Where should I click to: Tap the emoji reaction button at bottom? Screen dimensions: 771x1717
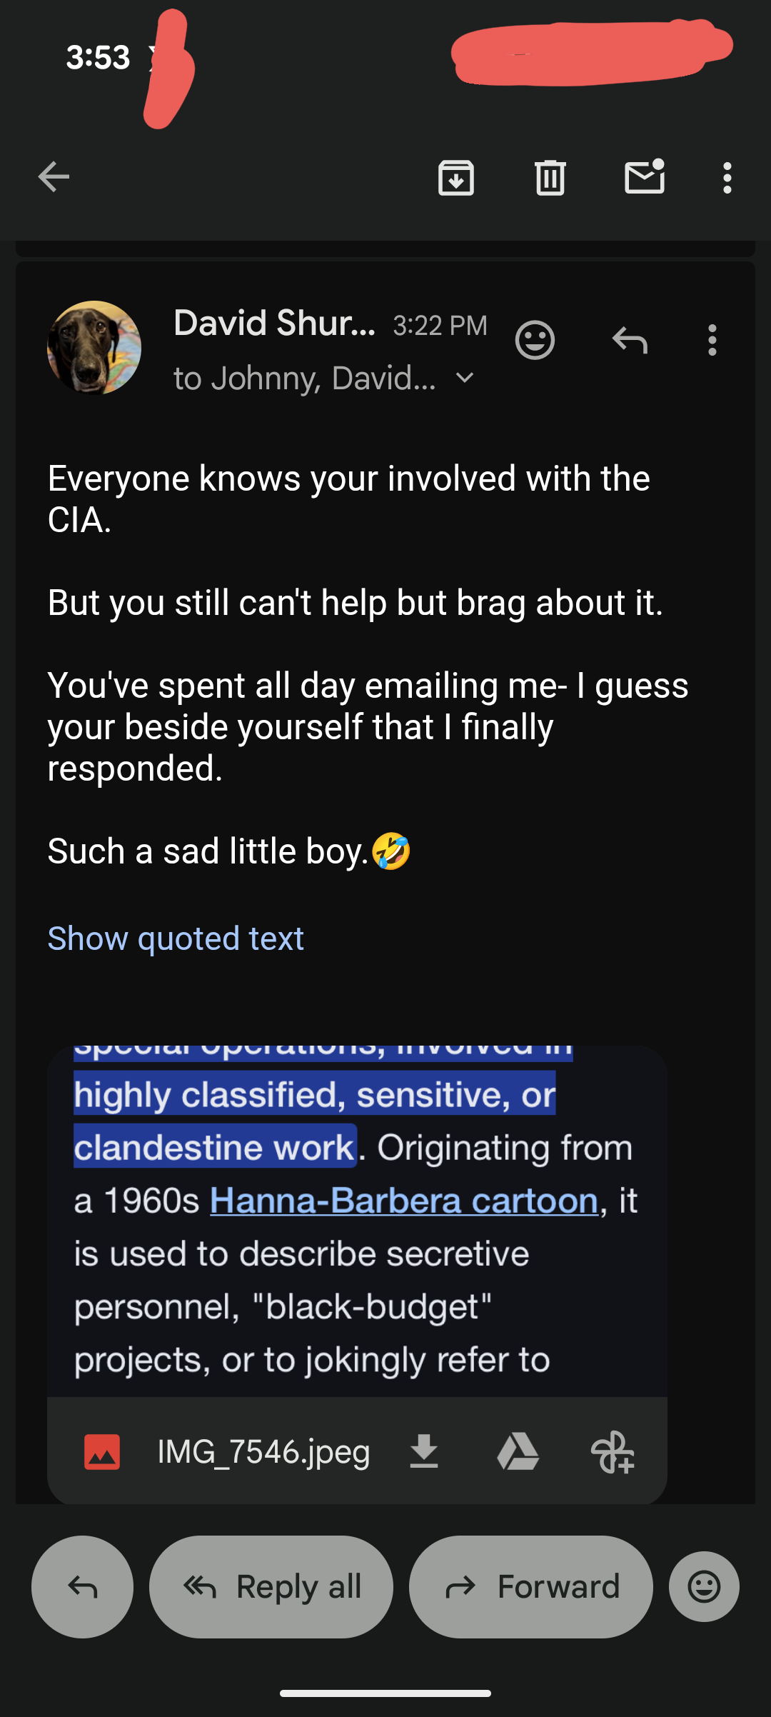click(704, 1586)
